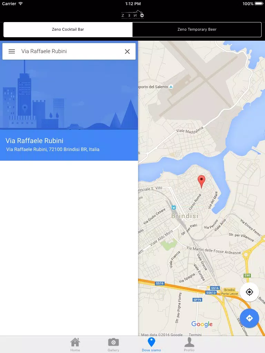265x353 pixels.
Task: Switch to Zeno Temporary Beer segment
Action: click(x=197, y=30)
